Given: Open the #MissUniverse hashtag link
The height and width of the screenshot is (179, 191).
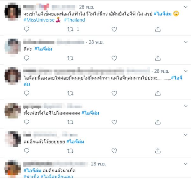Looking at the screenshot, I should tap(39, 20).
